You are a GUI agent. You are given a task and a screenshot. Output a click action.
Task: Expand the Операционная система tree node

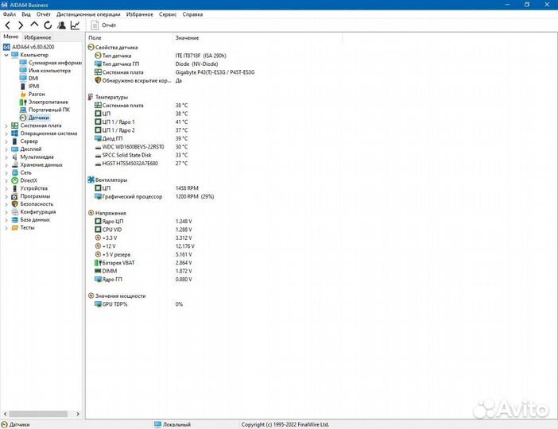[x=6, y=133]
